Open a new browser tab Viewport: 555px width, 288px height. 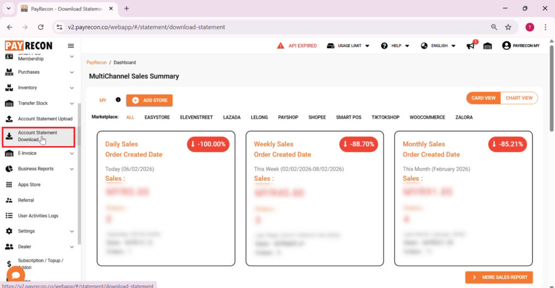pos(126,9)
